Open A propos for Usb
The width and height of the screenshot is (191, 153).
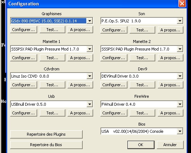click(x=80, y=113)
